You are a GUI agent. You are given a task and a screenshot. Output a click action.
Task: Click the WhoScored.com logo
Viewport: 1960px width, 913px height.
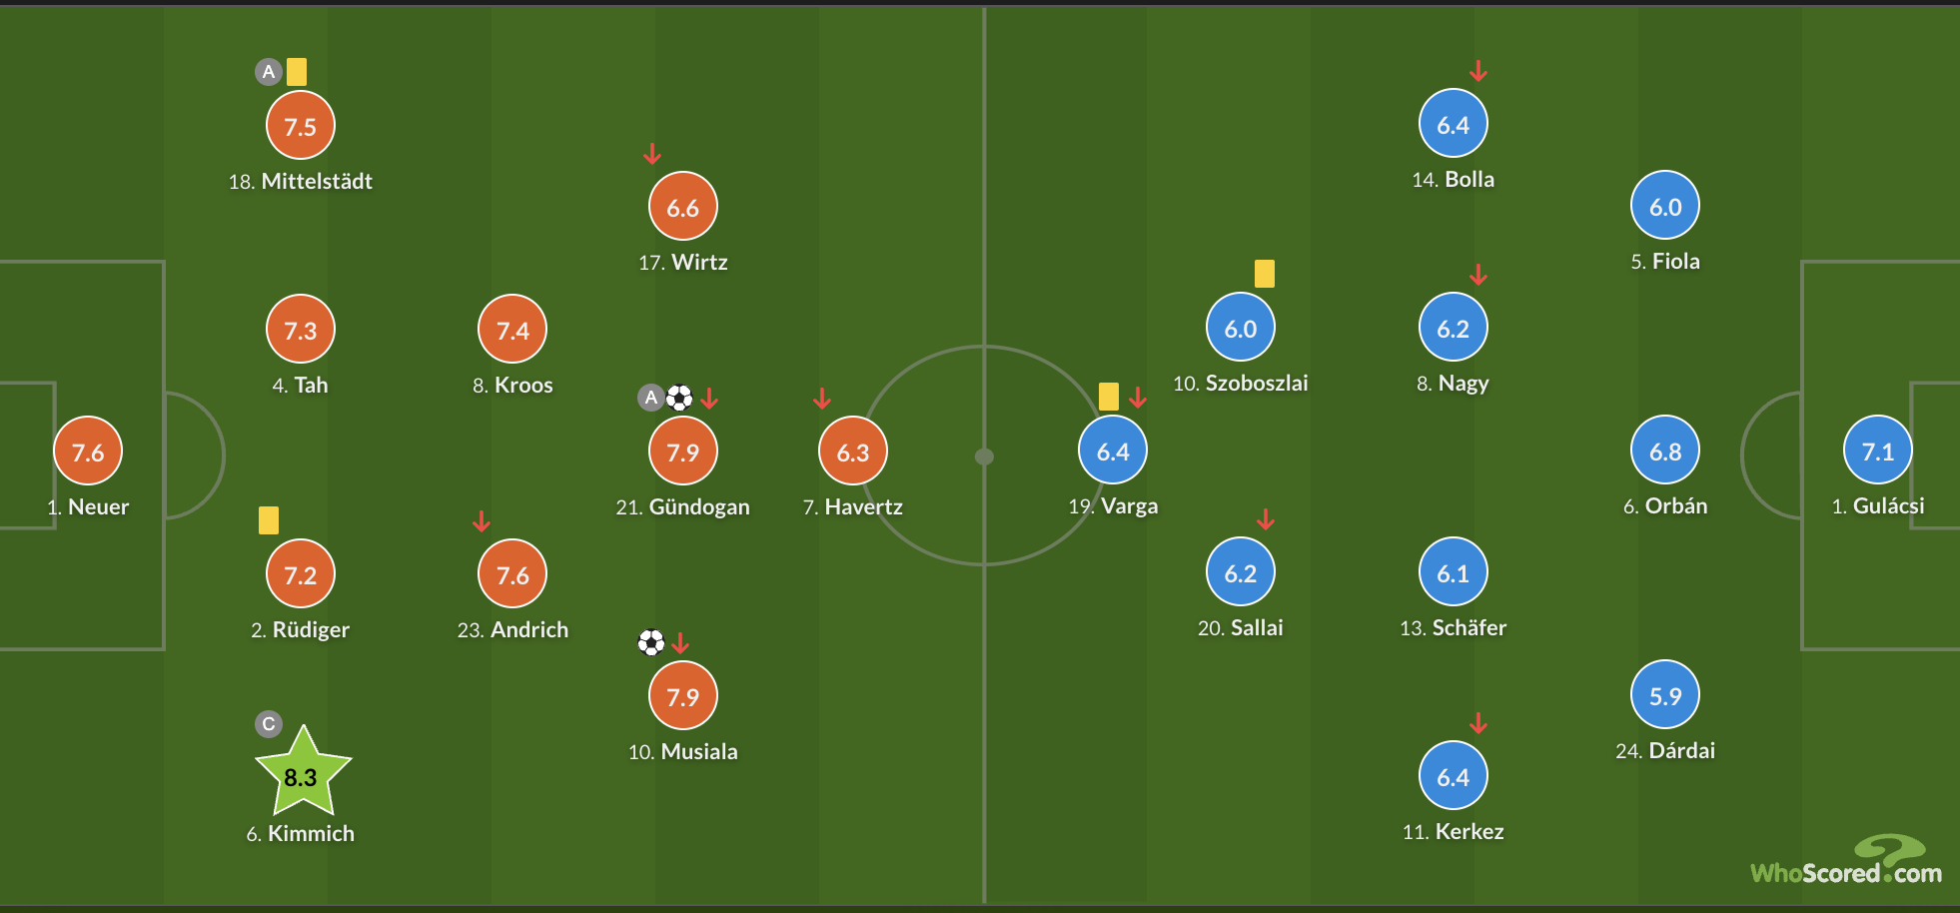click(x=1846, y=861)
